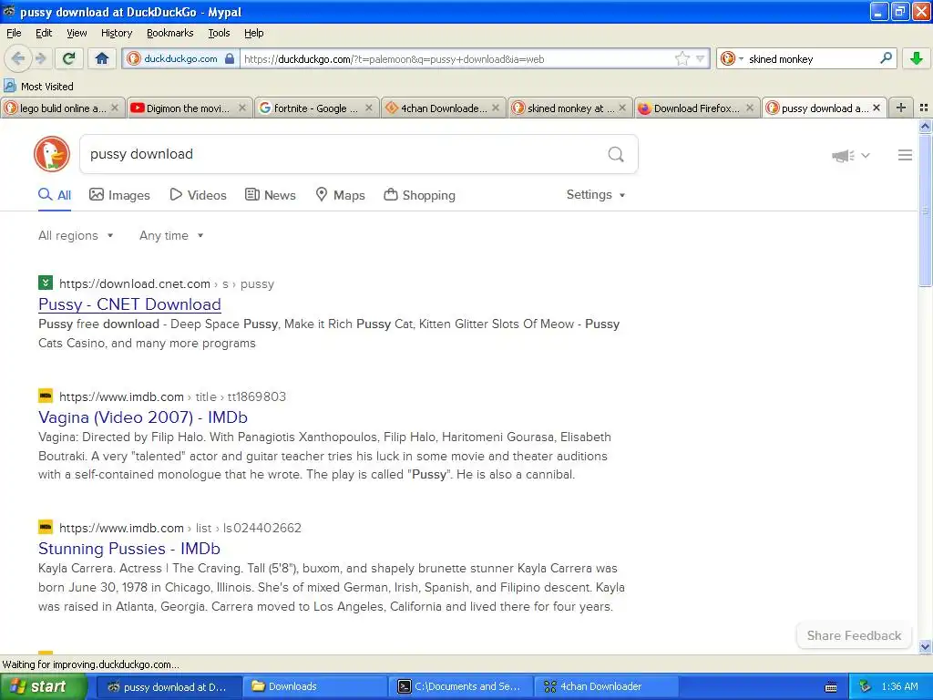Screen dimensions: 933x700
Task: Click the Back navigation arrow
Action: (x=18, y=58)
